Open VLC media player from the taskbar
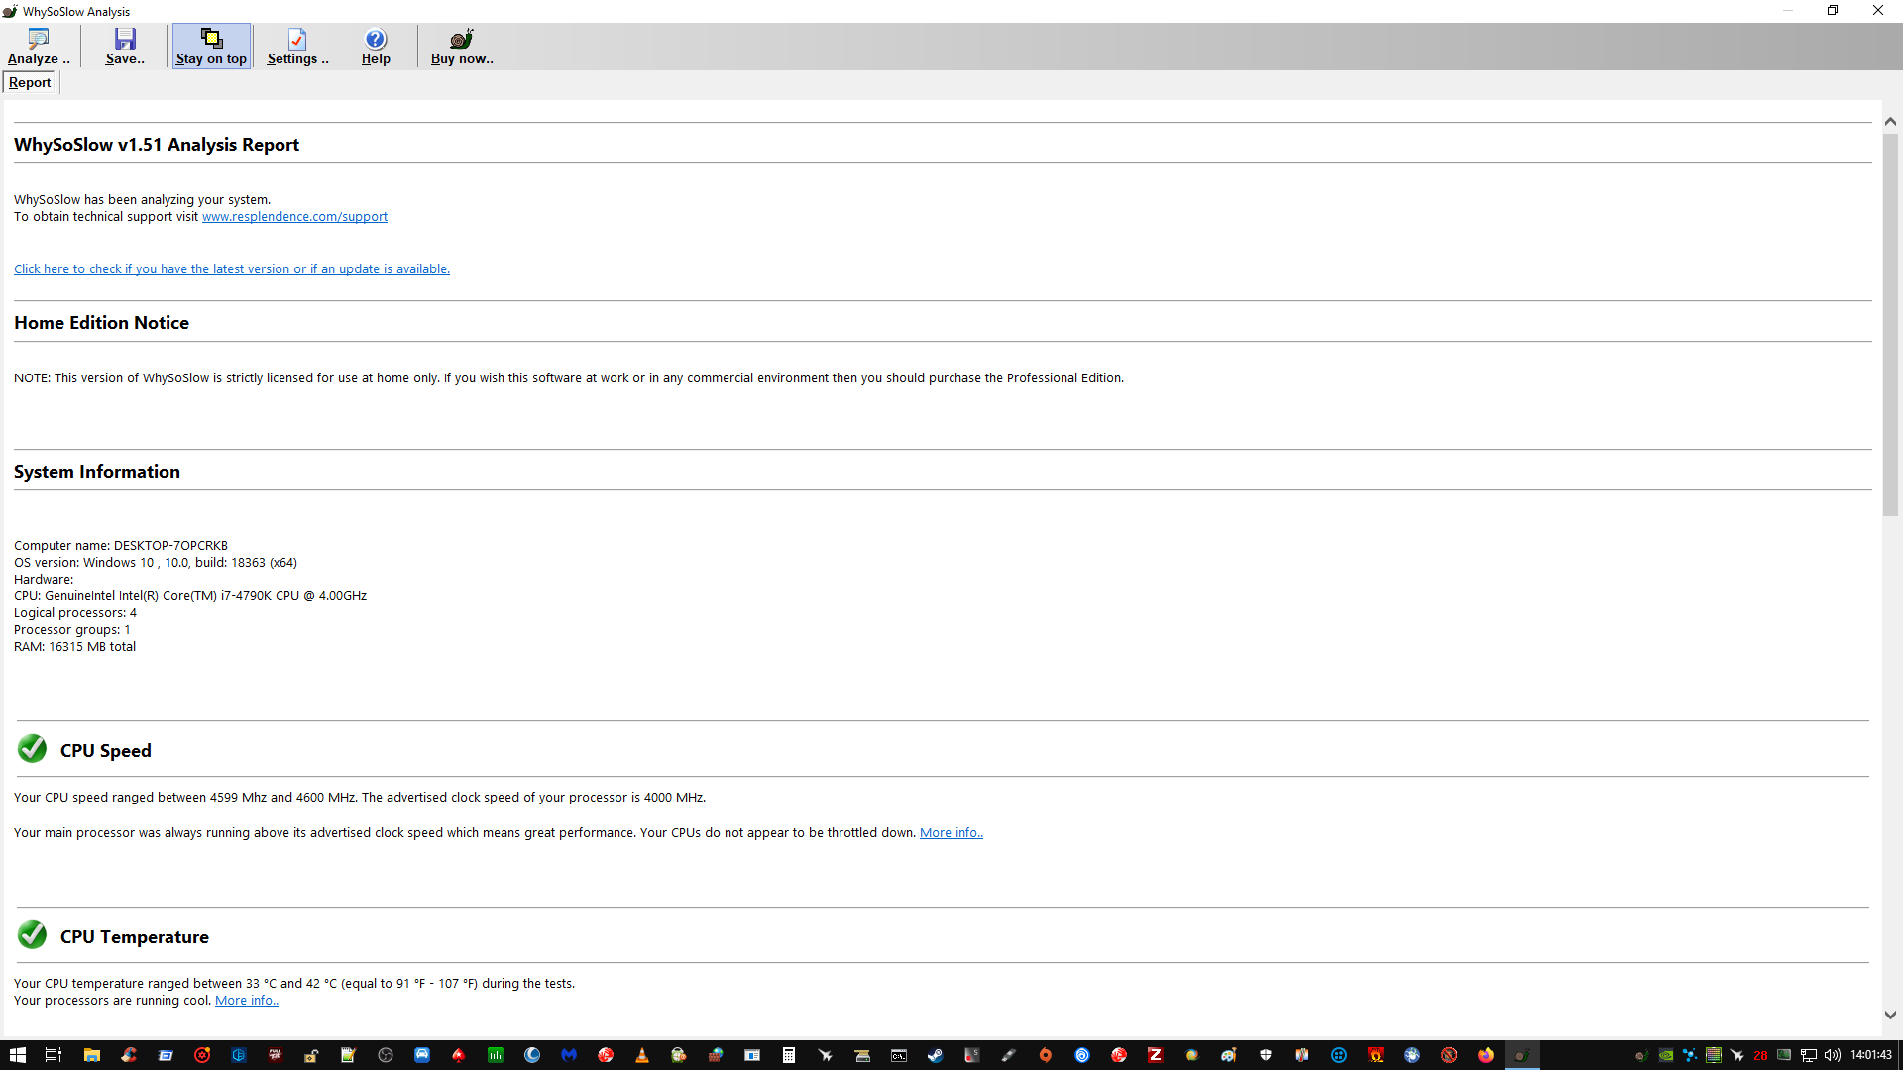 [642, 1055]
